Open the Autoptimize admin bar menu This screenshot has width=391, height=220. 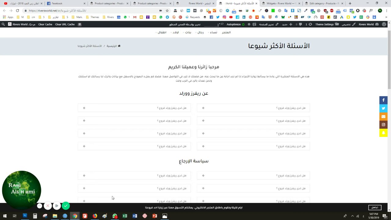pos(236,24)
